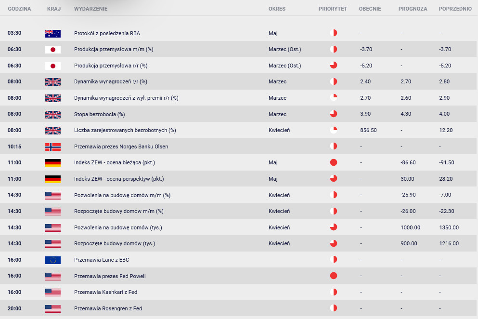Select Pozwolenia na budowę domów (tys.)
478x319 pixels.
[x=118, y=227]
